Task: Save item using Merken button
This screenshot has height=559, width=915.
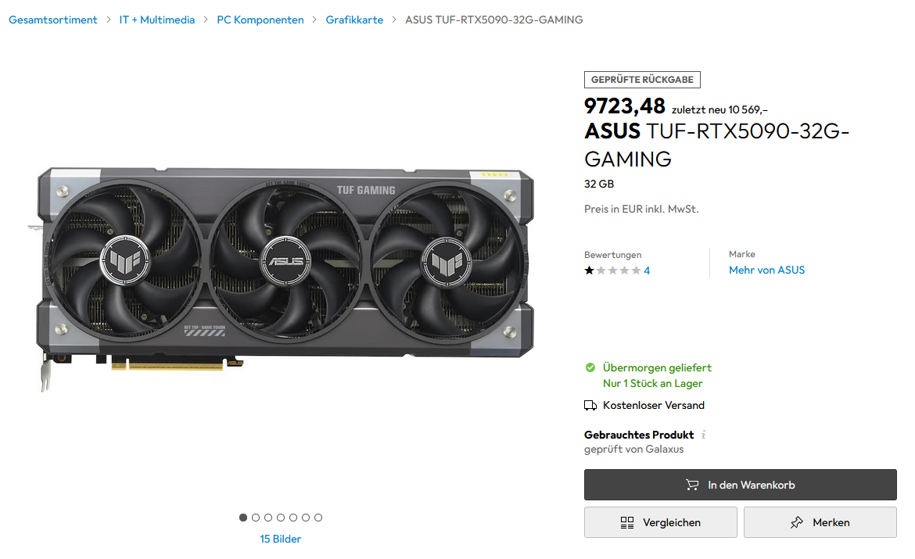Action: [x=820, y=522]
